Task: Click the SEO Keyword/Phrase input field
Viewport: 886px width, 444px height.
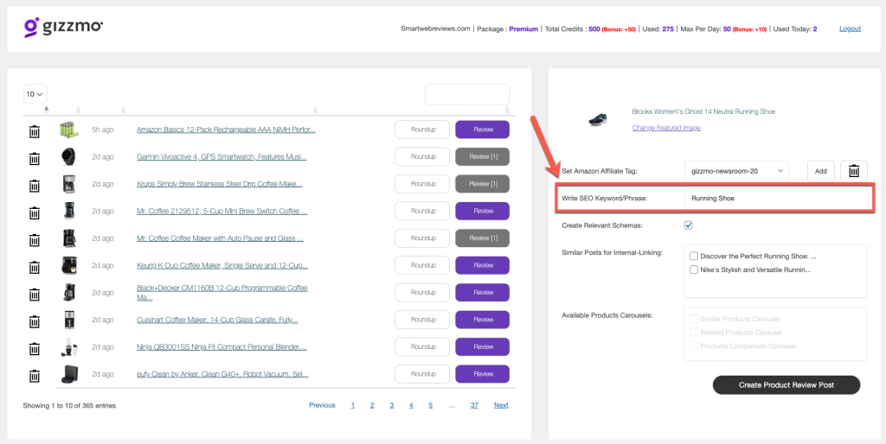Action: click(x=774, y=198)
